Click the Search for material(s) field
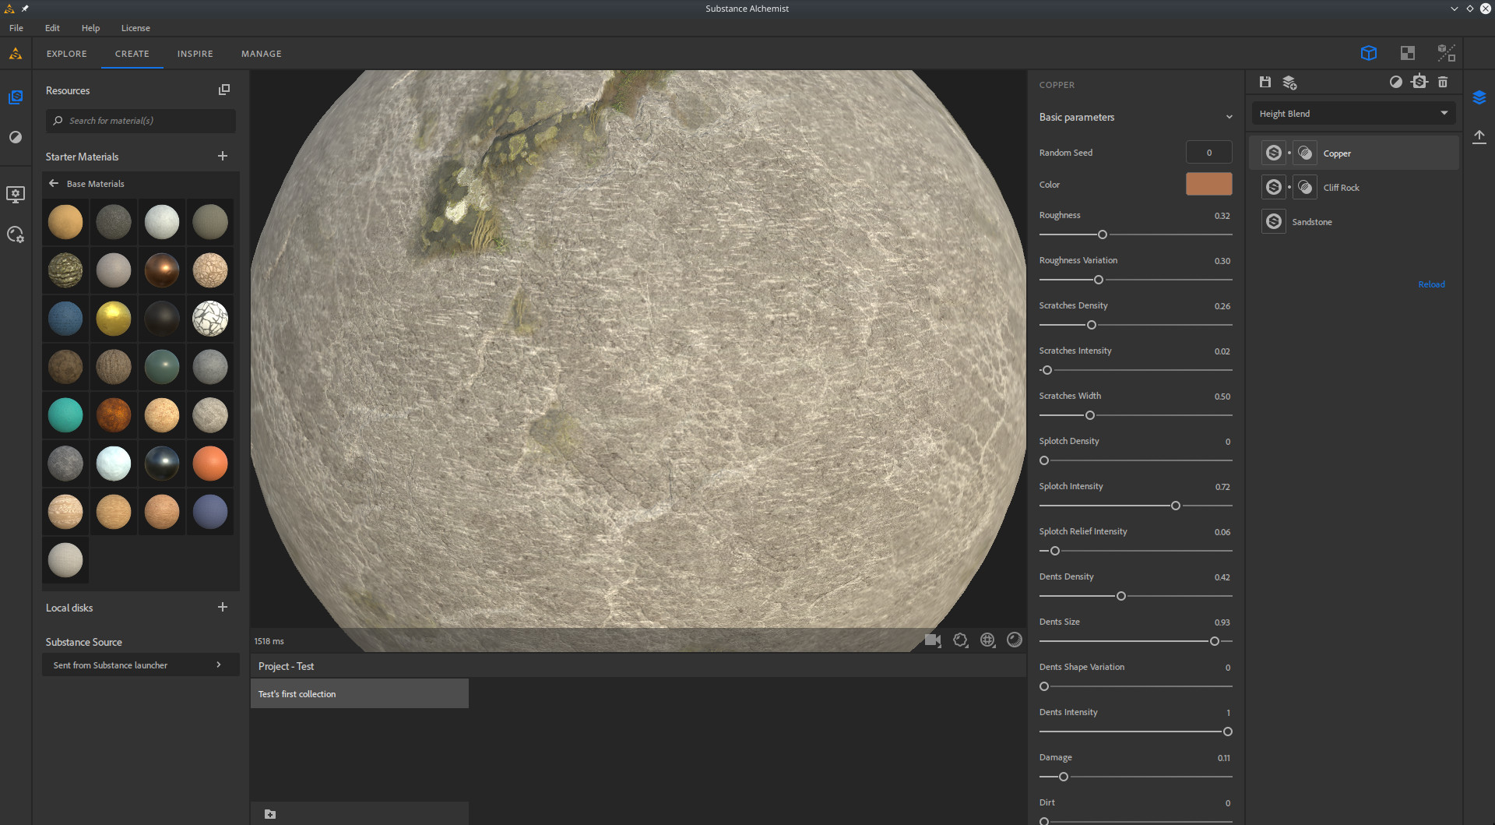1495x825 pixels. 140,121
